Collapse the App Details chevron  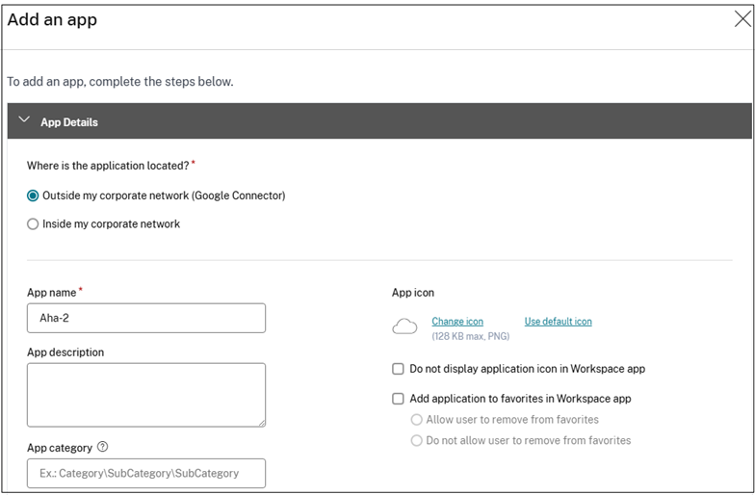(24, 121)
